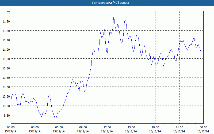Click the 00:00 label above 15/12/14

pyautogui.click(x=11, y=128)
